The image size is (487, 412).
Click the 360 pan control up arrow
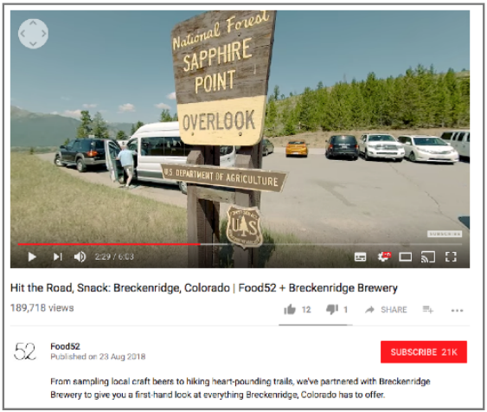(33, 23)
